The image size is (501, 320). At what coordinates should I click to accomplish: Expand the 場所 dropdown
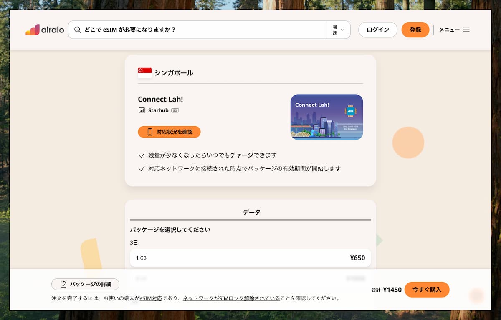(339, 30)
